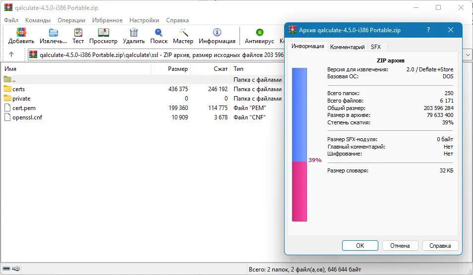This screenshot has height=275, width=473.
Task: Click the Справка button in dialog
Action: (x=440, y=245)
